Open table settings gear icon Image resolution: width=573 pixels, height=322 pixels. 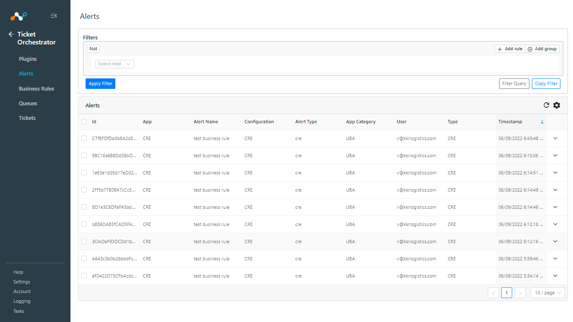557,105
